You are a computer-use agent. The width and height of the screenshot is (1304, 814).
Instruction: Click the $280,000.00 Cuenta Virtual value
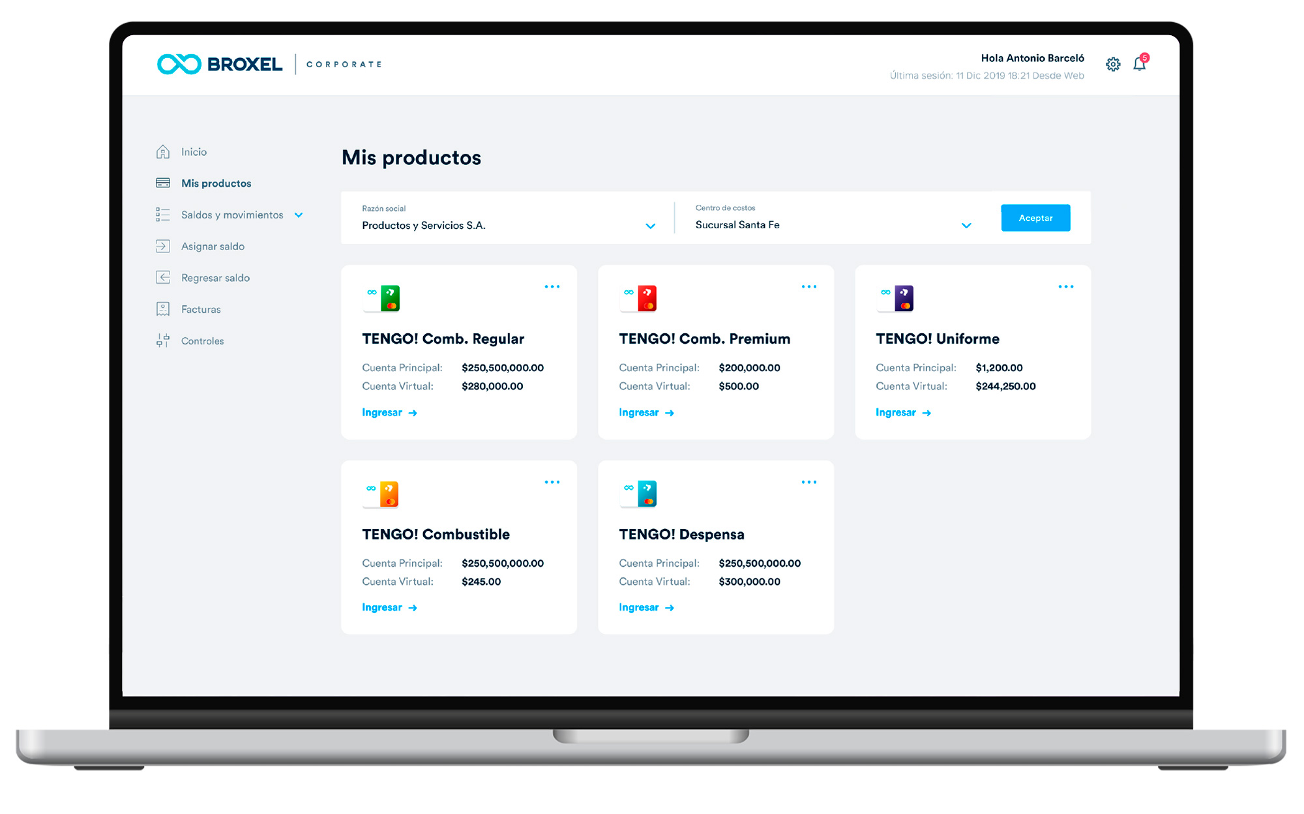coord(492,386)
